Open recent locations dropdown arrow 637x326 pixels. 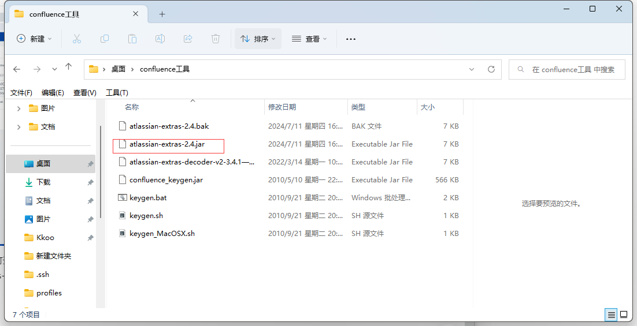(54, 69)
